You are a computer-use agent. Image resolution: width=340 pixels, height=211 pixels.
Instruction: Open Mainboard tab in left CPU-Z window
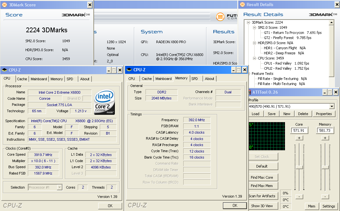pos(39,79)
